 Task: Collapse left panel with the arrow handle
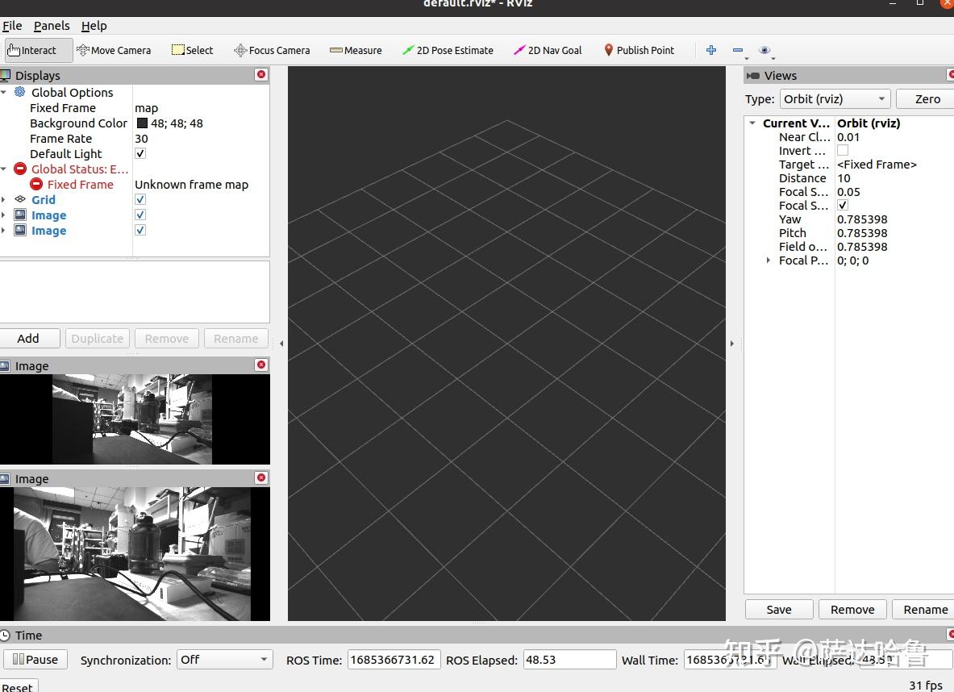pyautogui.click(x=281, y=344)
